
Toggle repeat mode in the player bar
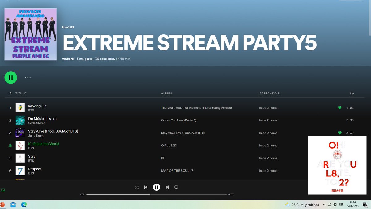(176, 187)
